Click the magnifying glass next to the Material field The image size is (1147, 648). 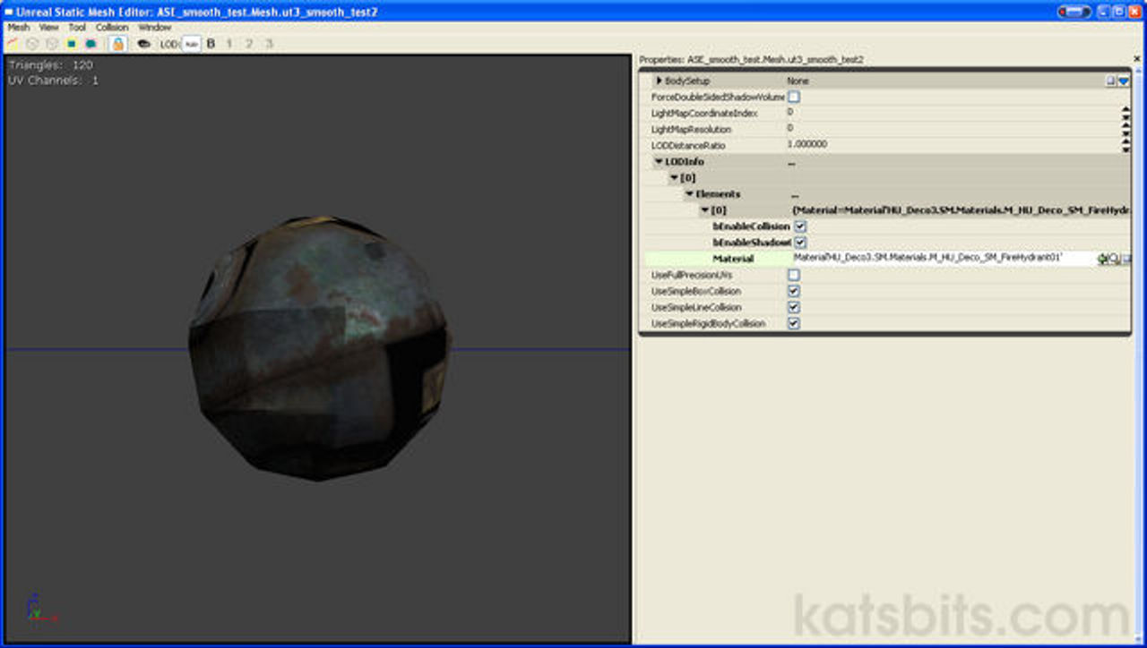[x=1113, y=258]
